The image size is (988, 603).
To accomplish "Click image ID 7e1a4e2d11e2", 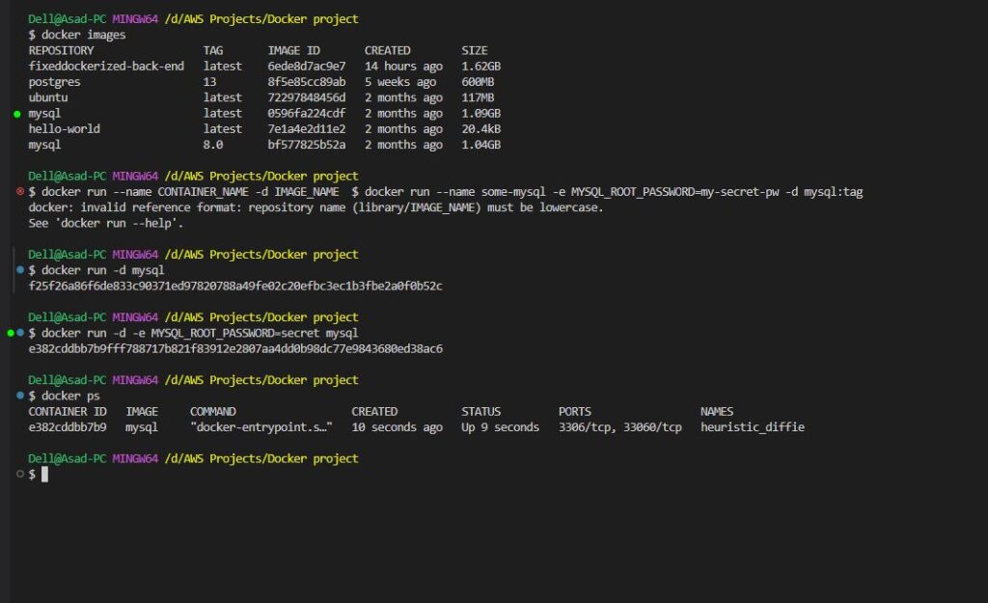I will [307, 128].
